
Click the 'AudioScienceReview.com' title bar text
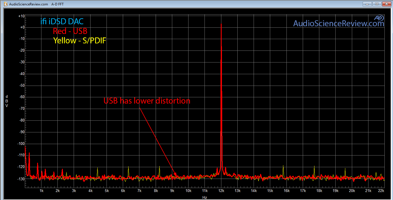(29, 4)
